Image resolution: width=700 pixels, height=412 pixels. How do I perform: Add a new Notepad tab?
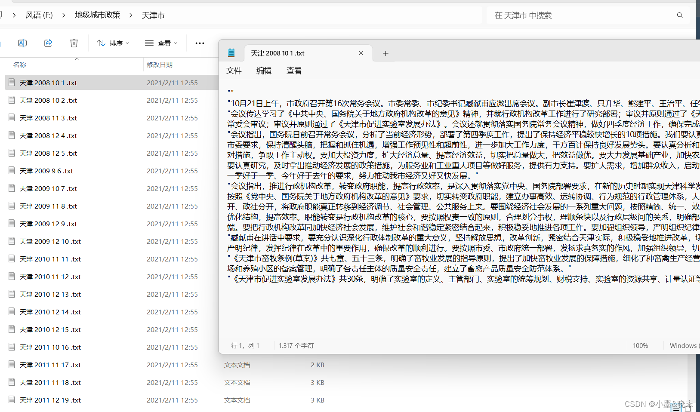coord(385,53)
